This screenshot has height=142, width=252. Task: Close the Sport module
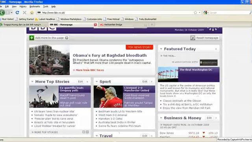[152, 82]
